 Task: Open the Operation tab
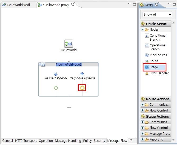pyautogui.click(x=46, y=141)
